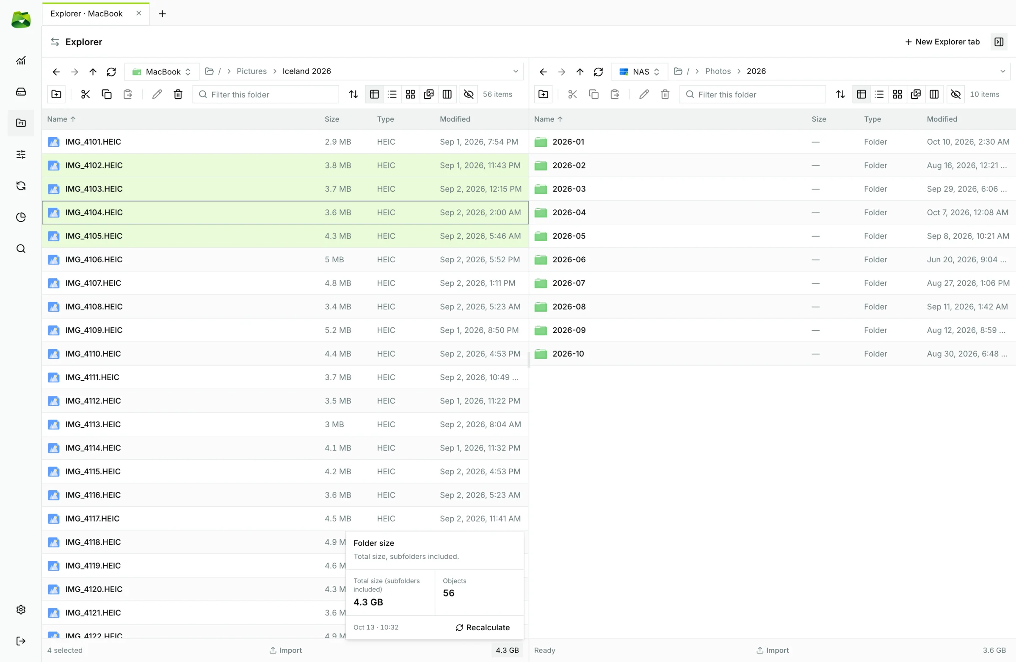The height and width of the screenshot is (662, 1016).
Task: Click the new folder icon in MacBook pane
Action: tap(56, 94)
